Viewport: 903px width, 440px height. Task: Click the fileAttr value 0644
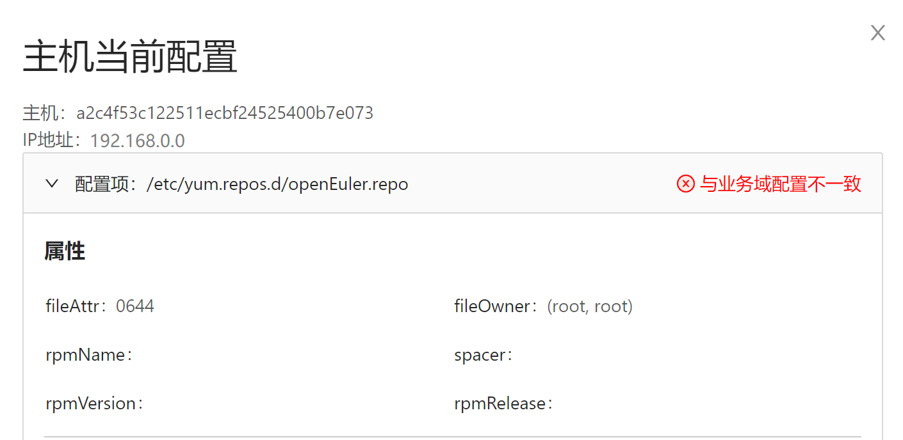(x=135, y=306)
